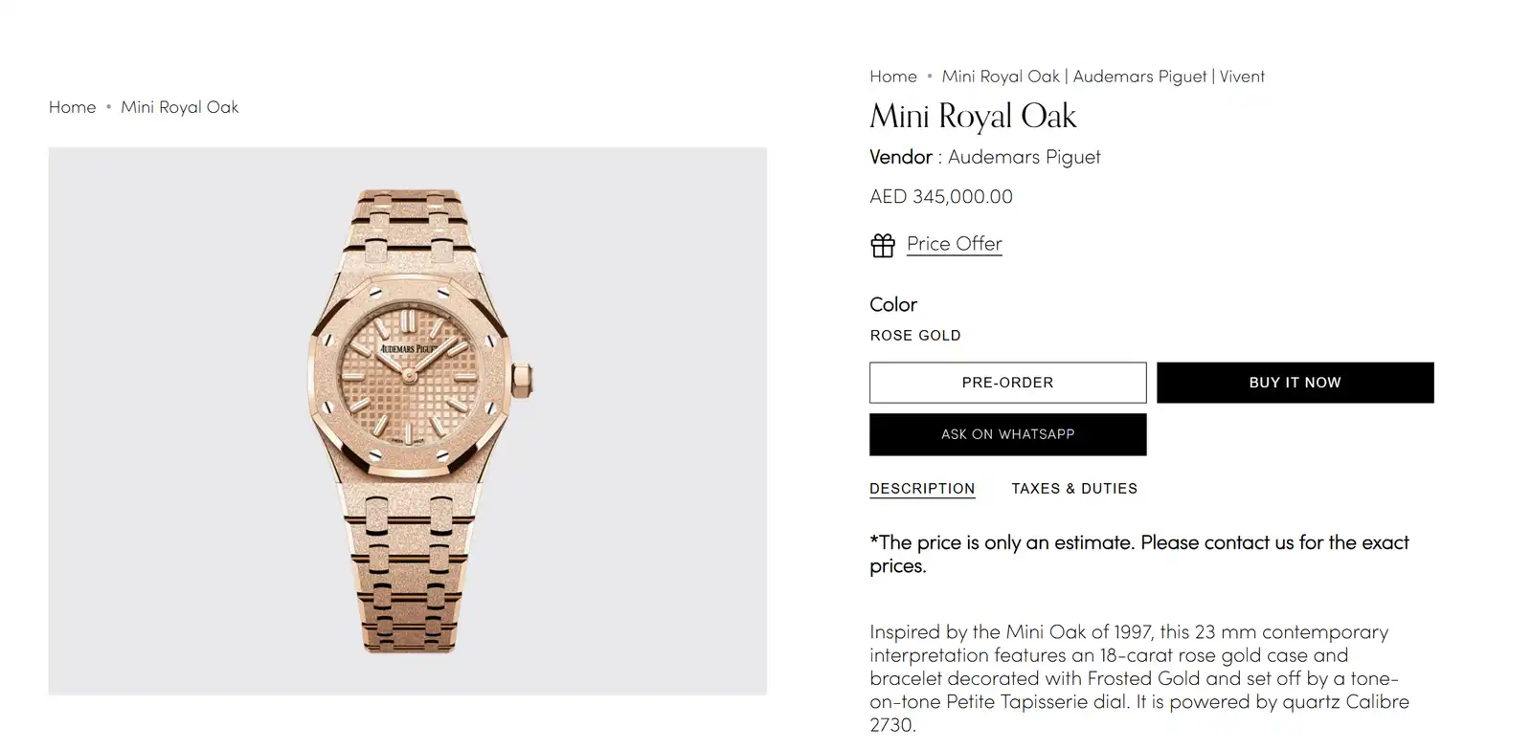Image resolution: width=1532 pixels, height=749 pixels.
Task: Click the Mini Royal Oak product title
Action: (x=973, y=117)
